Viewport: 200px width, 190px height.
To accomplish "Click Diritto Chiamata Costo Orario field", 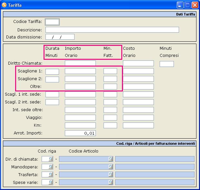I will pos(138,63).
